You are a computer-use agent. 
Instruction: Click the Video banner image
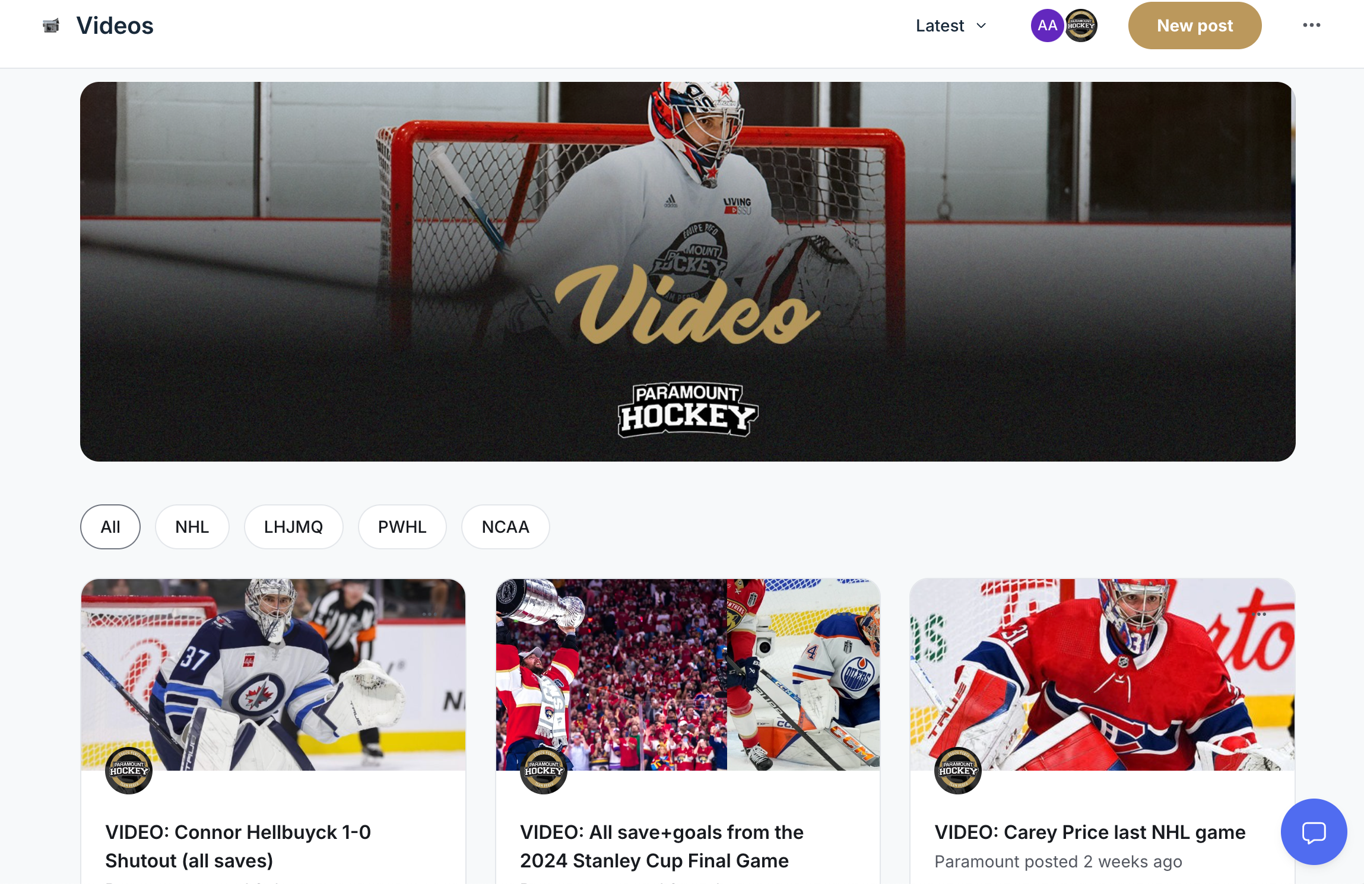pyautogui.click(x=687, y=272)
